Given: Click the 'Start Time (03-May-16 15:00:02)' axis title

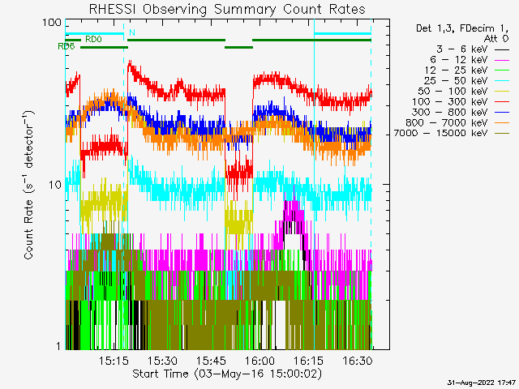Looking at the screenshot, I should click(x=227, y=374).
